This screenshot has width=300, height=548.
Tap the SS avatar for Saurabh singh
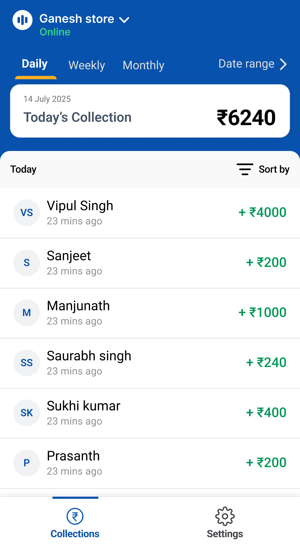(x=27, y=363)
